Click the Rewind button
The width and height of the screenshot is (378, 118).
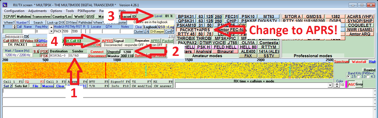tap(369, 70)
